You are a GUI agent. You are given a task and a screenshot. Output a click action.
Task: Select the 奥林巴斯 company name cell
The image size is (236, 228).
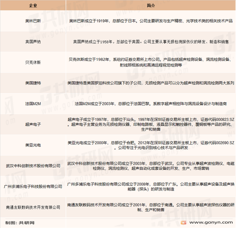(x=33, y=21)
